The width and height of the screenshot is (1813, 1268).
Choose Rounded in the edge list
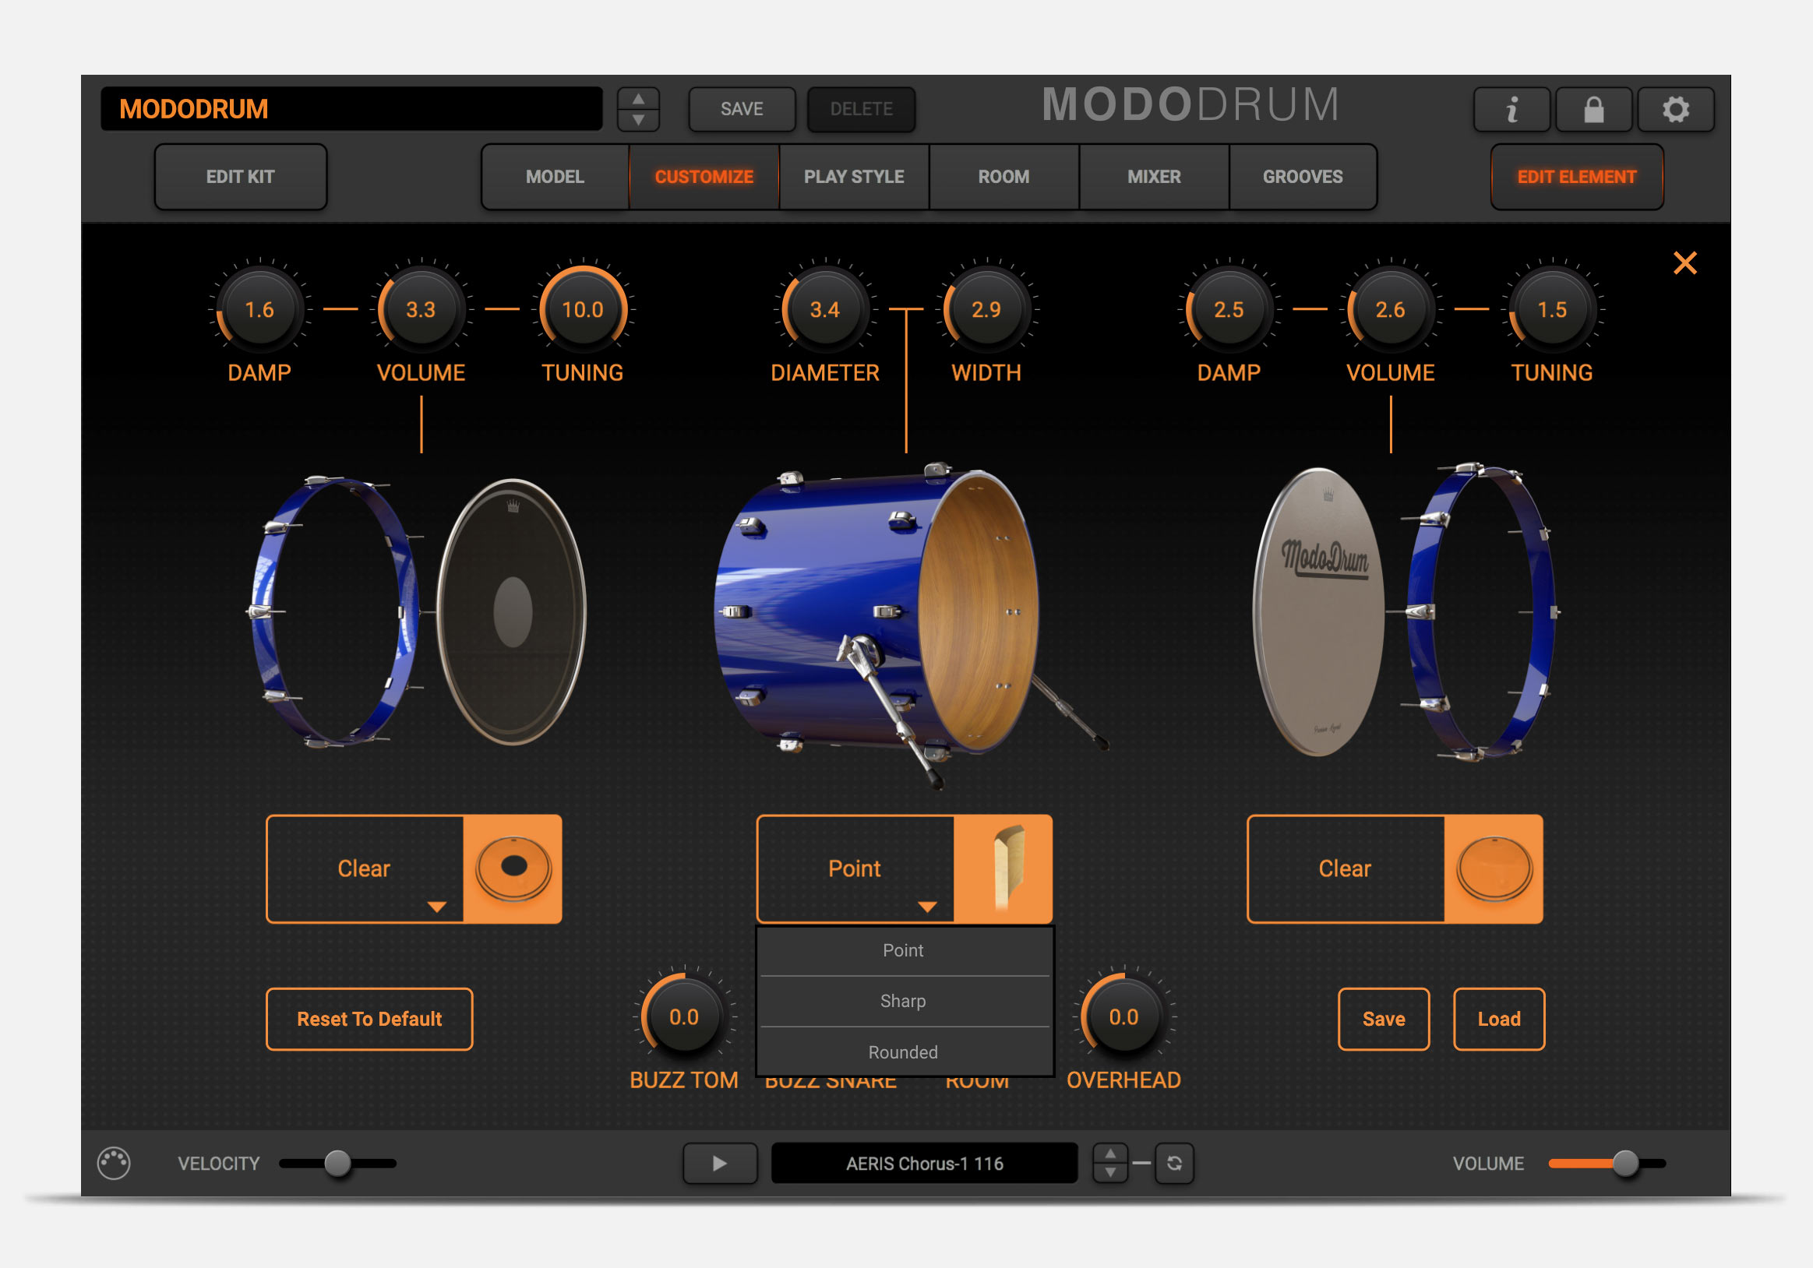click(902, 1051)
